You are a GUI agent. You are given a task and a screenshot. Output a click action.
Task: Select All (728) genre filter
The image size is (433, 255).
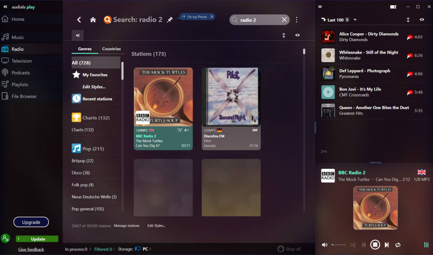point(96,62)
